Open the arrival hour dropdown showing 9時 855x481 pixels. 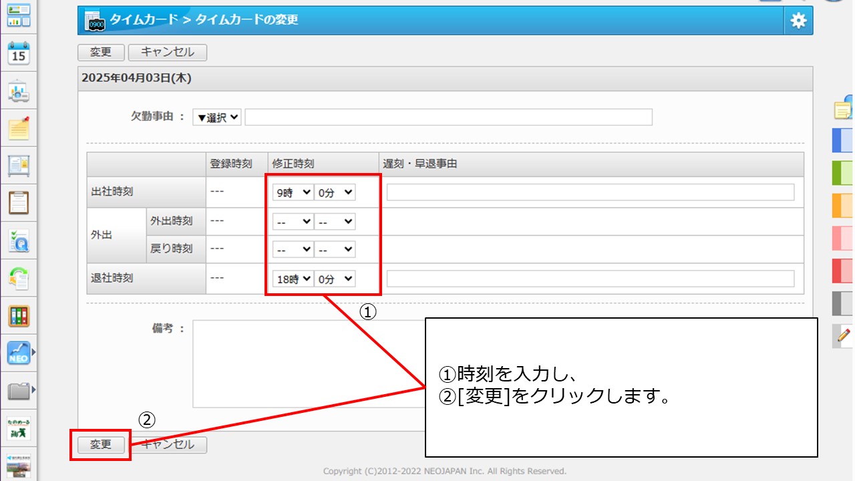(293, 192)
